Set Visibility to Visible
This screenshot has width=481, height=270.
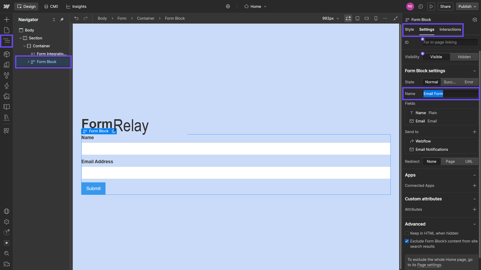pyautogui.click(x=436, y=57)
